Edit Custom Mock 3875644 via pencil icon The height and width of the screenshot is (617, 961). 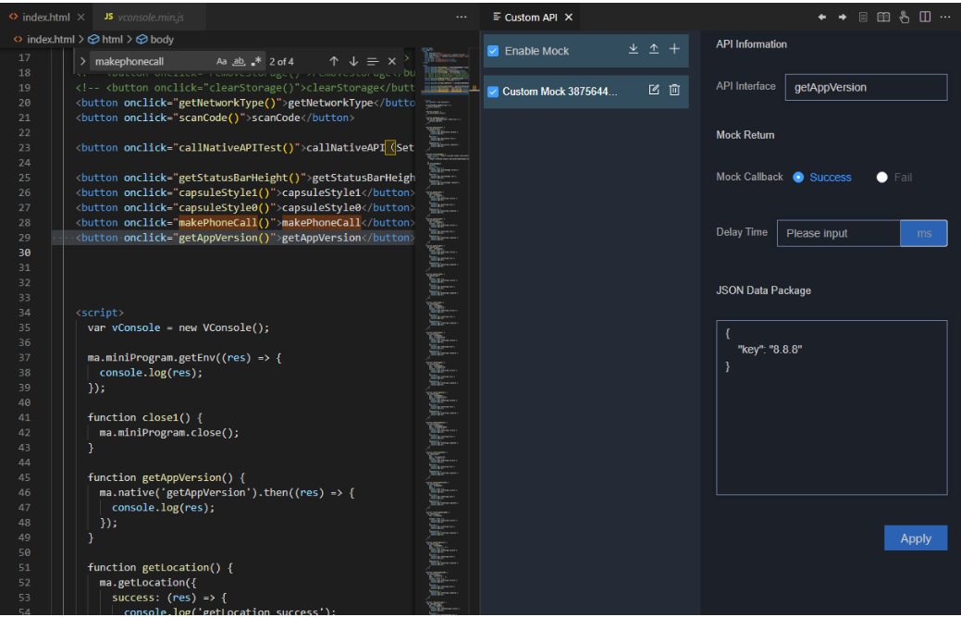point(654,90)
